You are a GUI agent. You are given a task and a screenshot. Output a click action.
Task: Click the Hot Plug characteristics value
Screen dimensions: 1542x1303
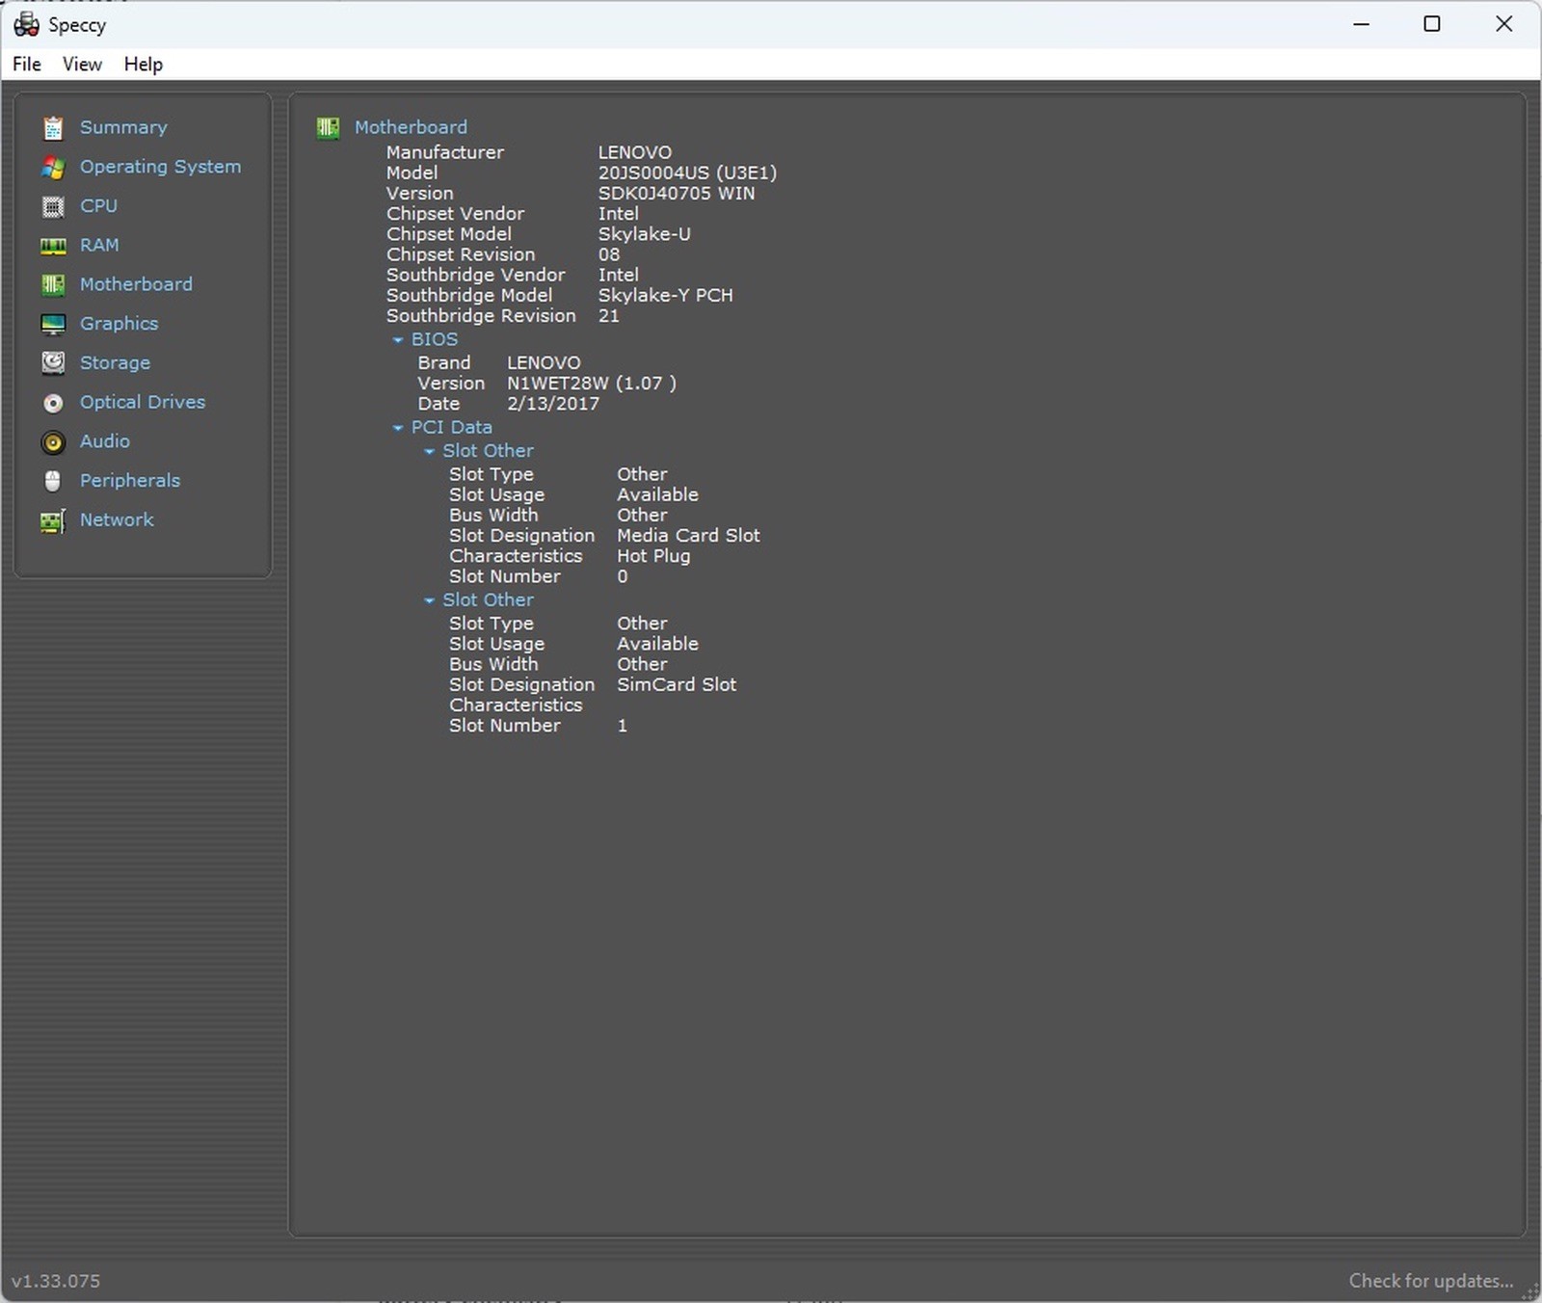[653, 556]
